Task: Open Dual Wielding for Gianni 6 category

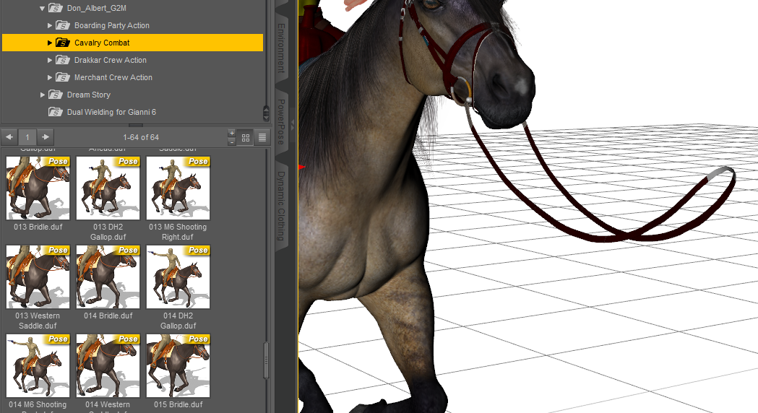Action: (112, 112)
